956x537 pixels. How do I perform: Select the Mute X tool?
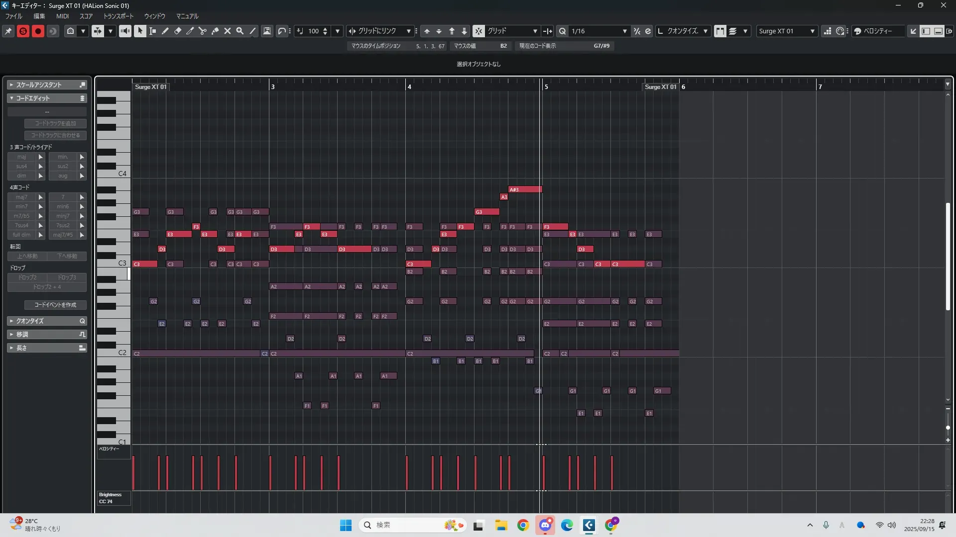point(228,31)
